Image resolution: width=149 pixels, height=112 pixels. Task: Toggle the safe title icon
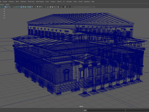18,7
